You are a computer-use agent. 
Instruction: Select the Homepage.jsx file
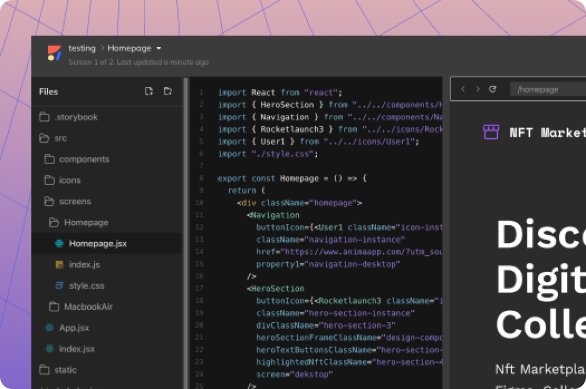pos(97,243)
